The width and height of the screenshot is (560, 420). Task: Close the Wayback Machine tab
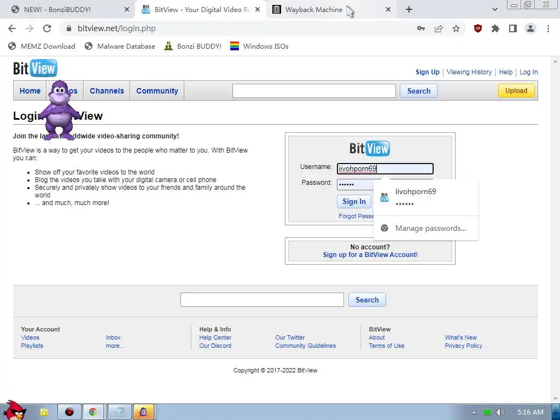tap(388, 10)
